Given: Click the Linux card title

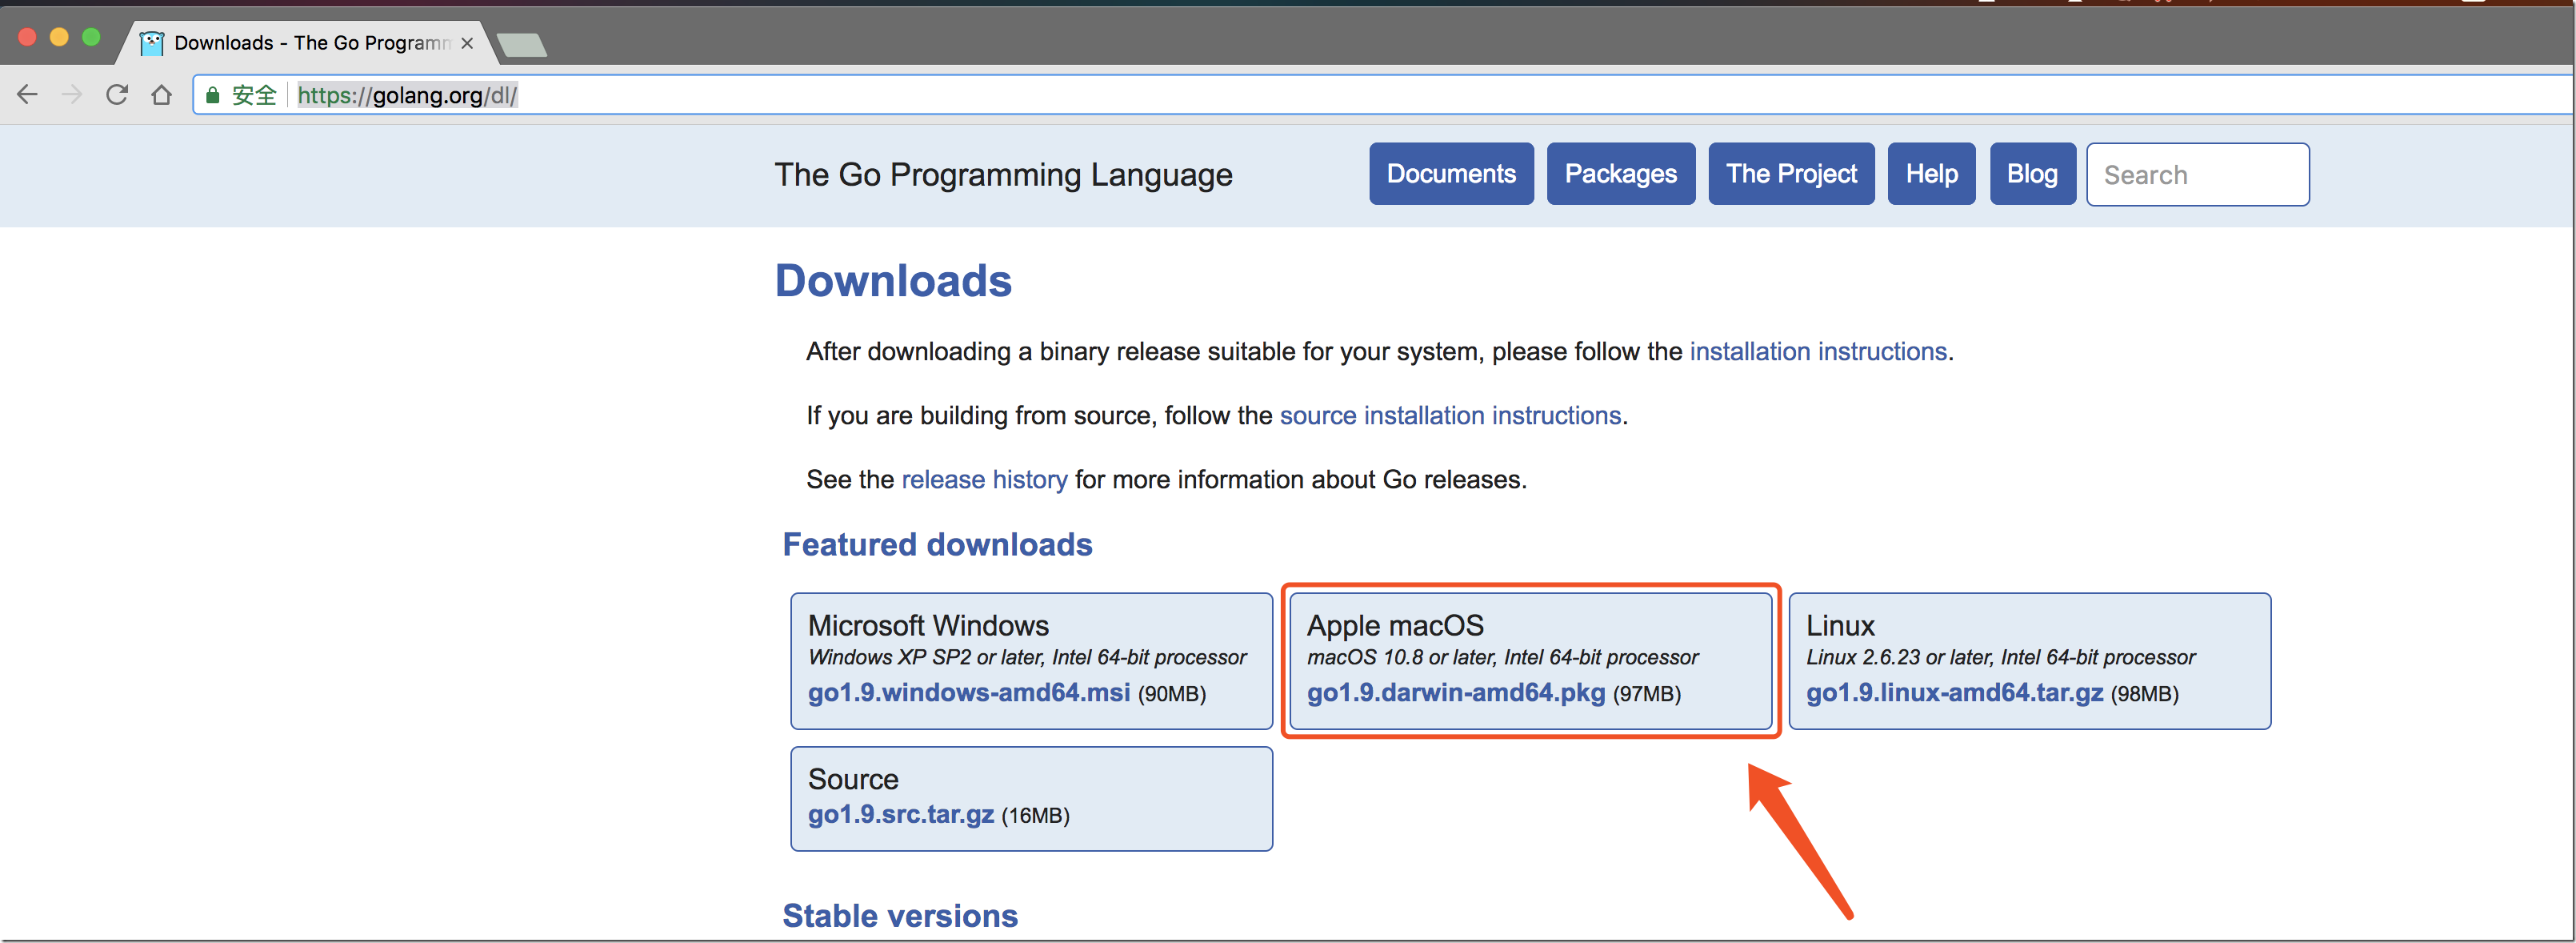Looking at the screenshot, I should point(1840,626).
